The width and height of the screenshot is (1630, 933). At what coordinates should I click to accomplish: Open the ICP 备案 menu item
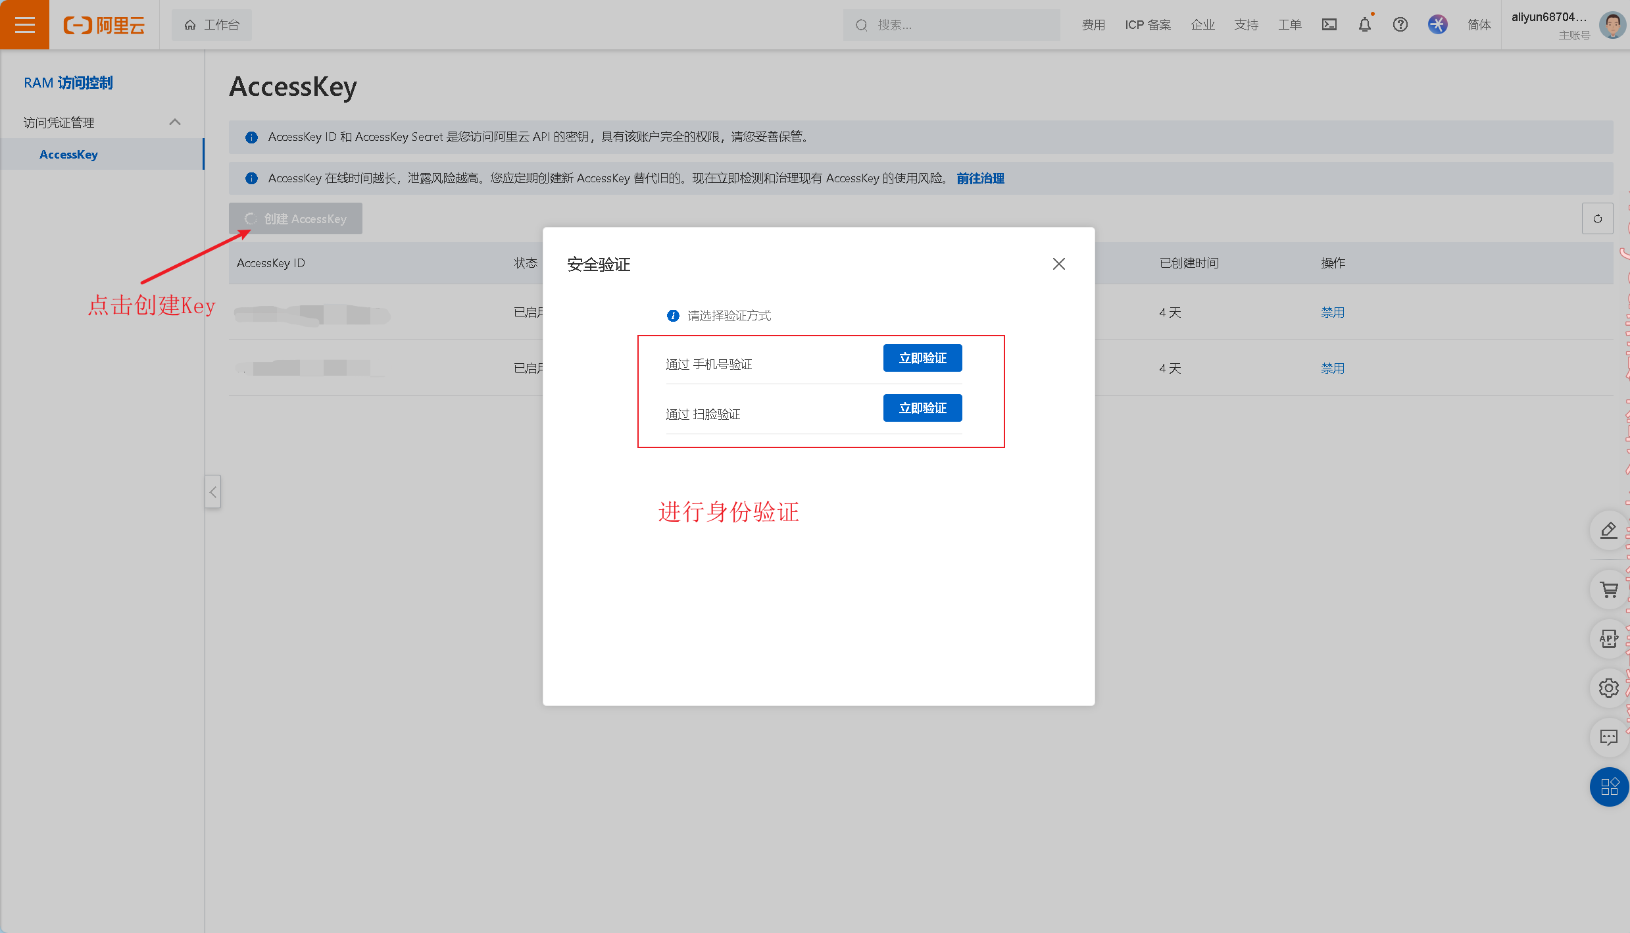[1148, 25]
